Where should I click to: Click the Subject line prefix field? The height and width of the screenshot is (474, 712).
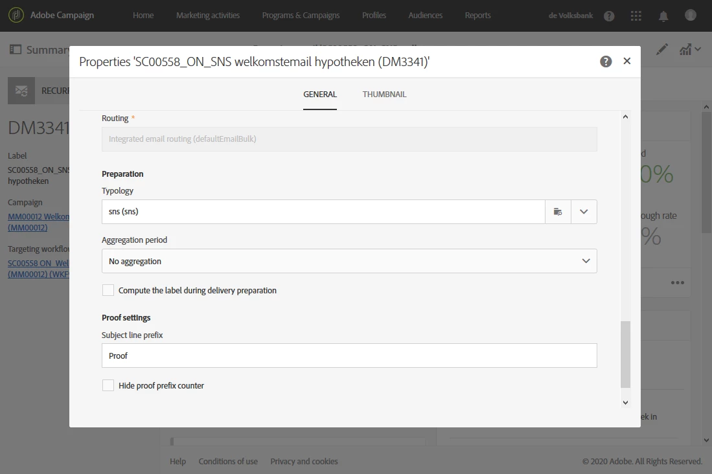click(349, 356)
